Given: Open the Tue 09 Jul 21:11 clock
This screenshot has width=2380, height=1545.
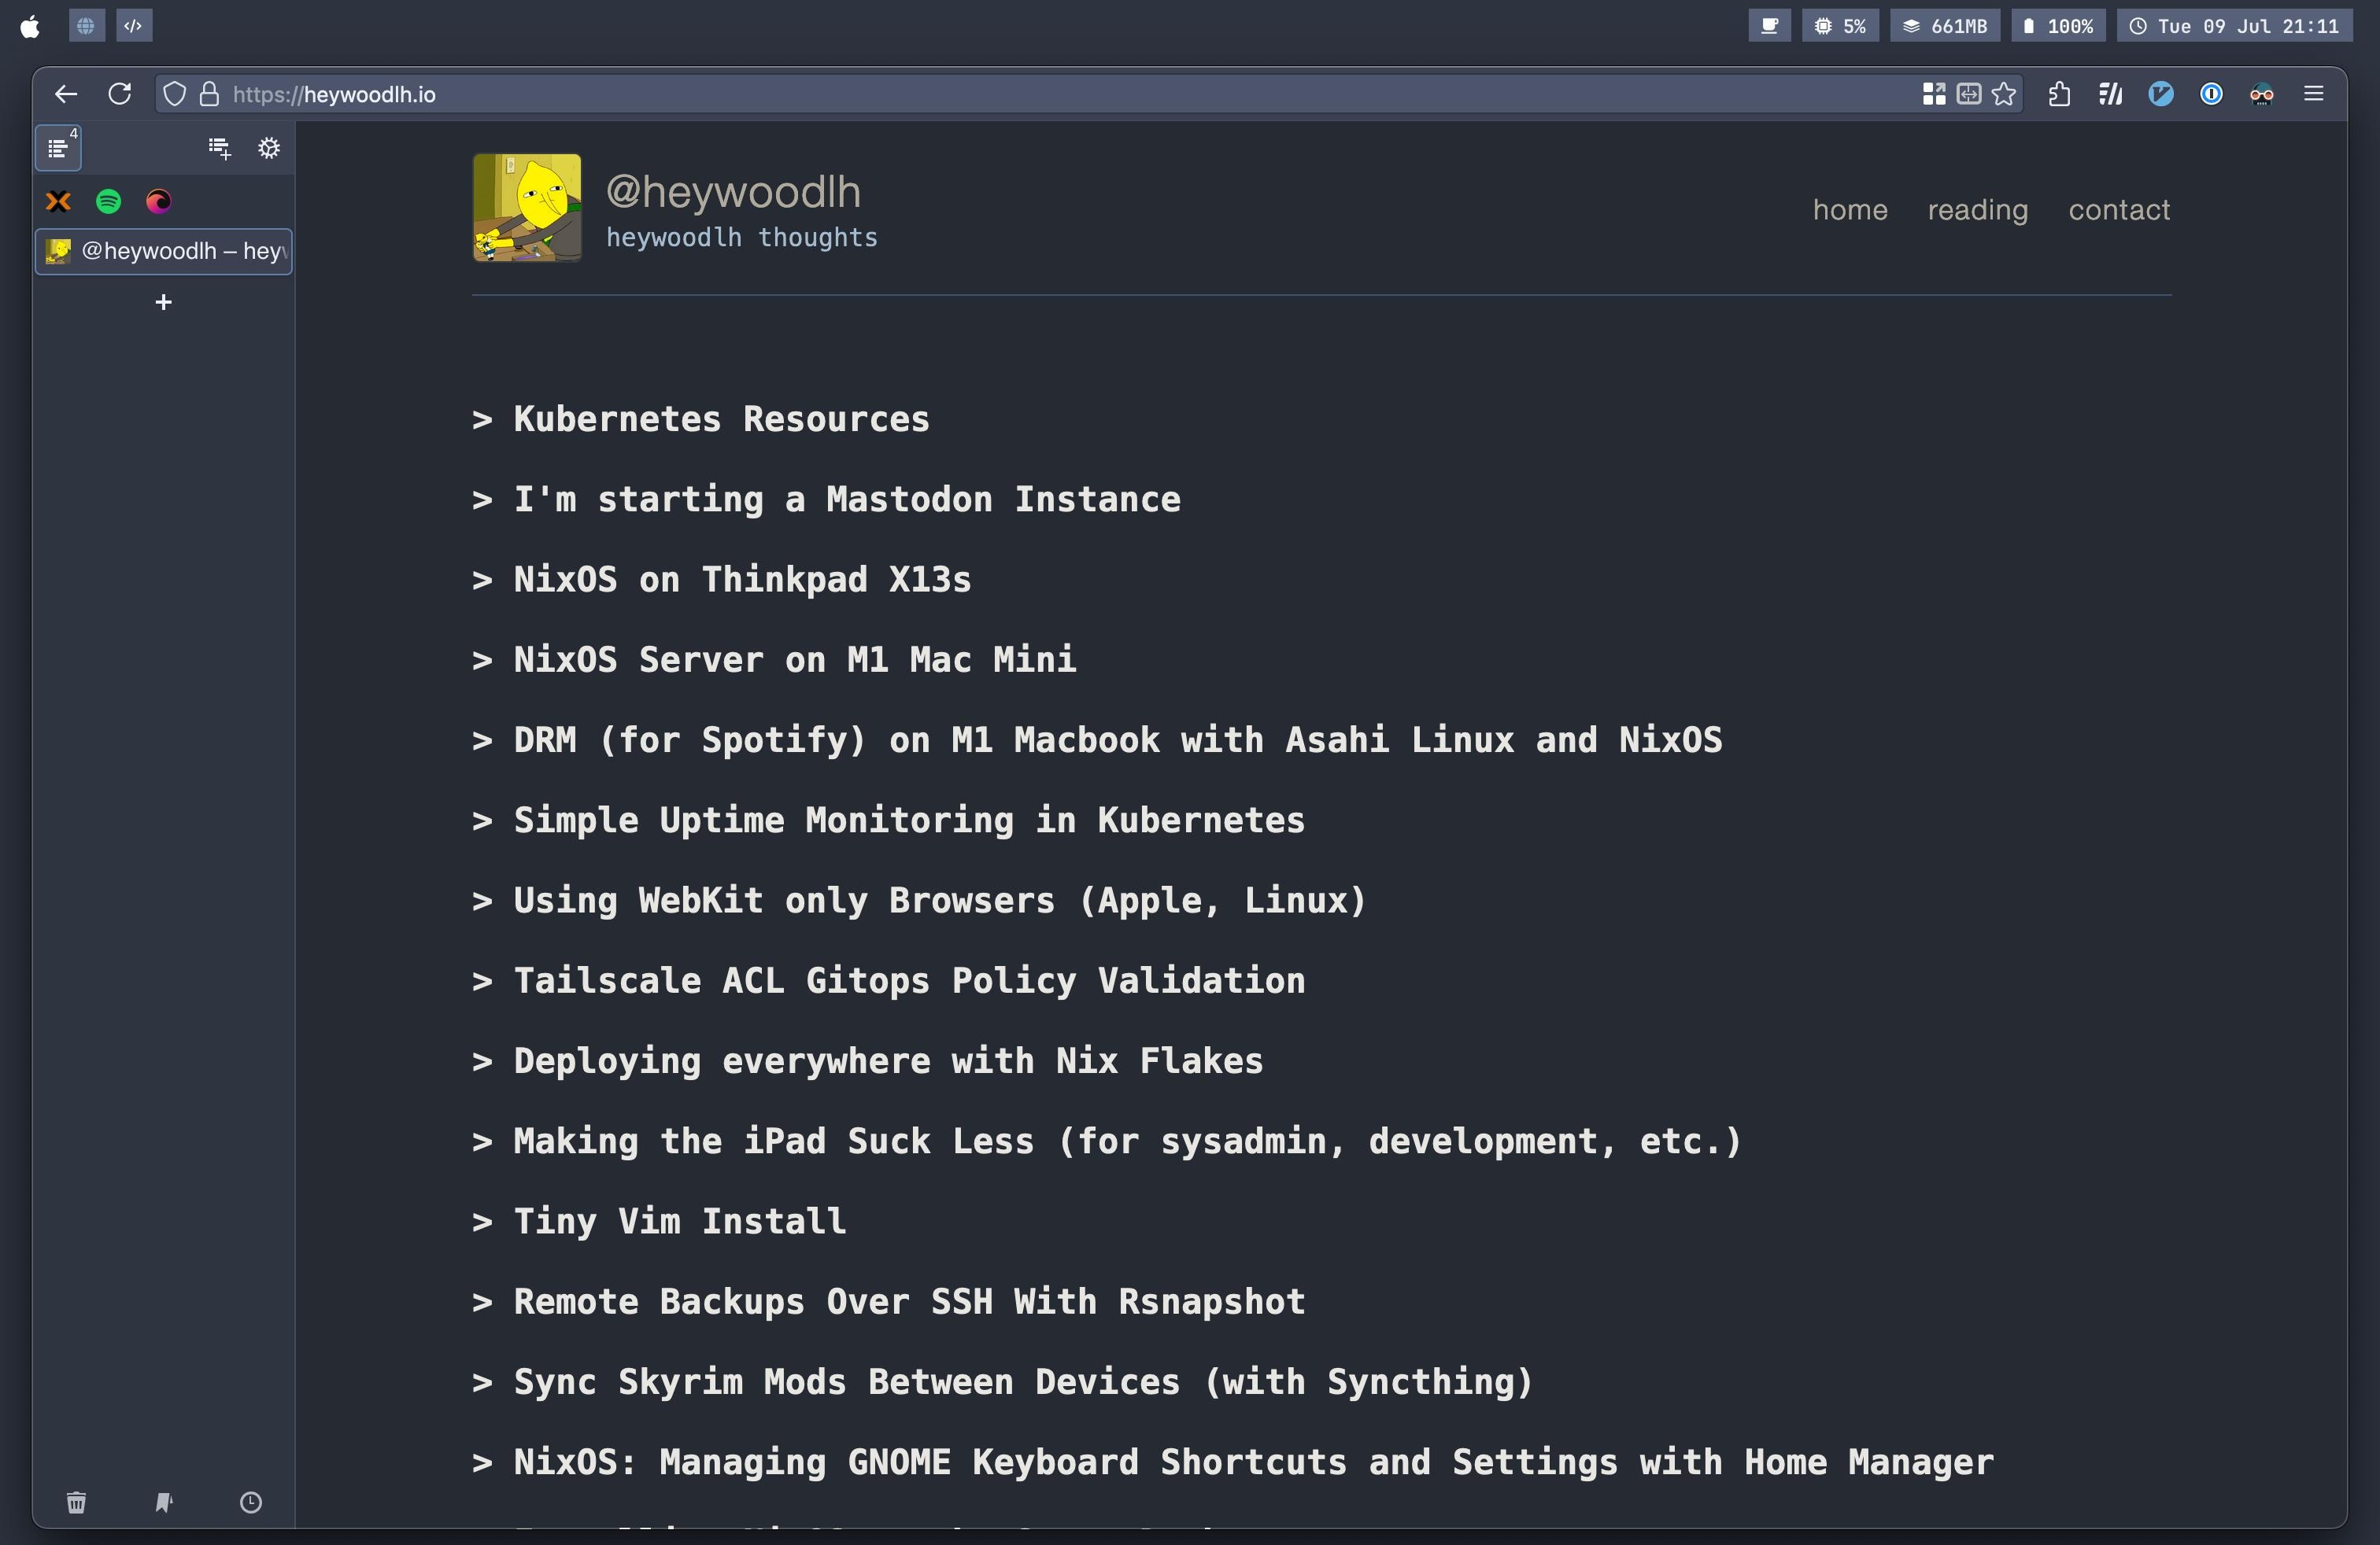Looking at the screenshot, I should [2235, 26].
